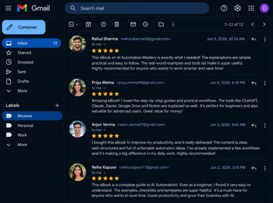Open more options for Priya Mehta's email

point(265,83)
